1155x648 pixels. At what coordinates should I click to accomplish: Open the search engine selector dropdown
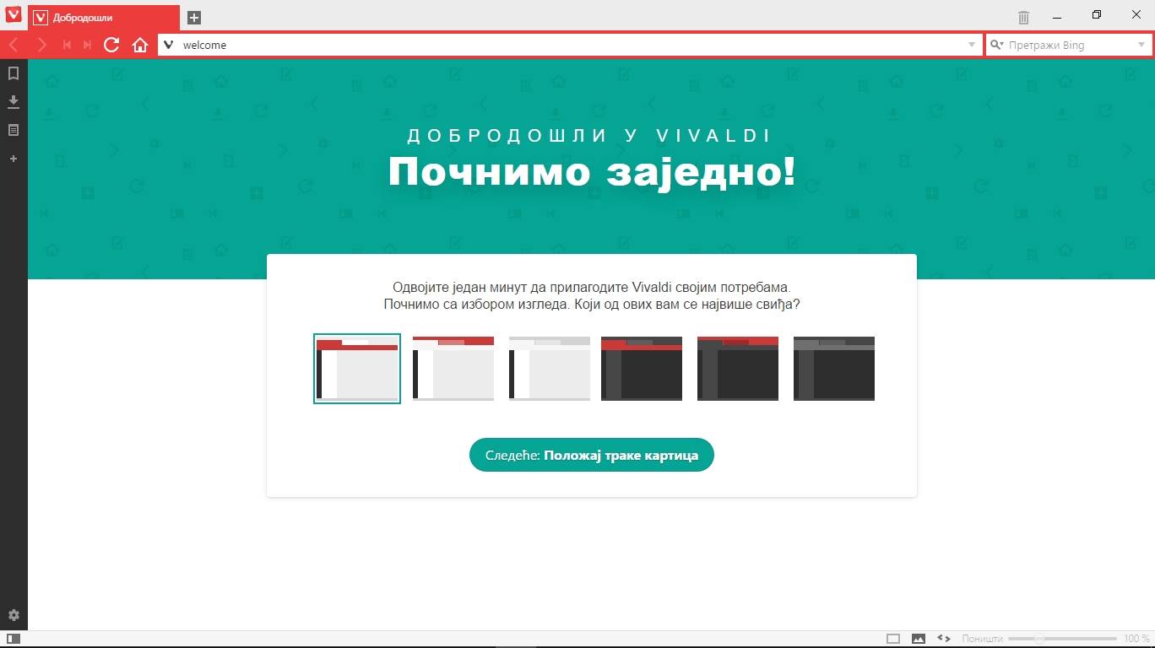click(996, 45)
